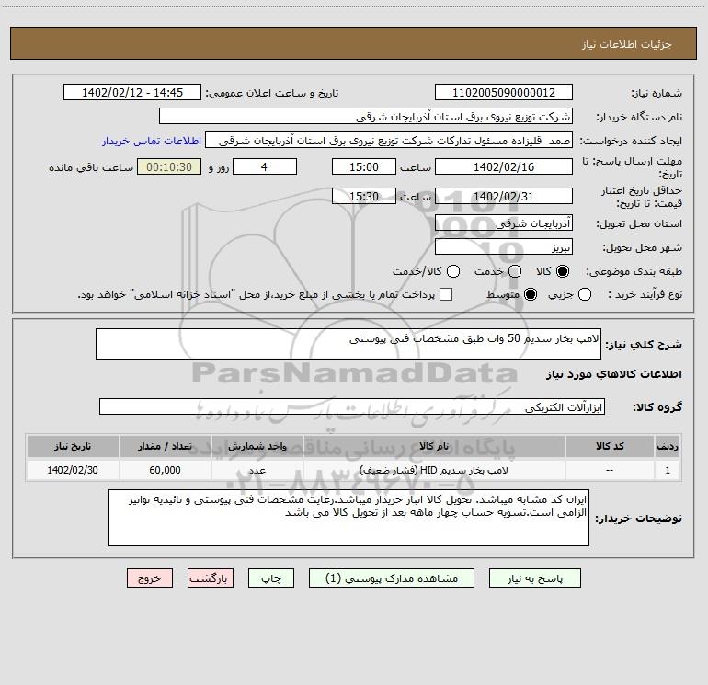Viewport: 708px width, 685px height.
Task: Click the پاسخ به نیاز button
Action: tap(534, 578)
